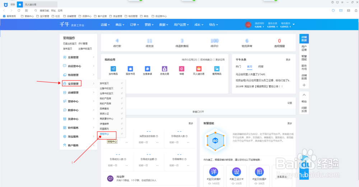The height and width of the screenshot is (187, 359).
Task: Click the 拍 circle for #宝贝拍摄#
Action: tap(259, 172)
